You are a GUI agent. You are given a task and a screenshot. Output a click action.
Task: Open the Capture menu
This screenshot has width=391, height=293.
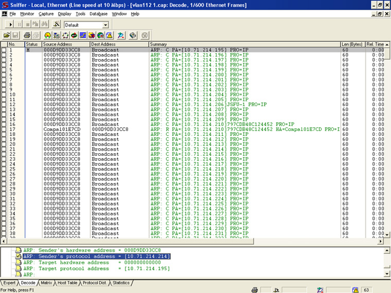(x=46, y=14)
